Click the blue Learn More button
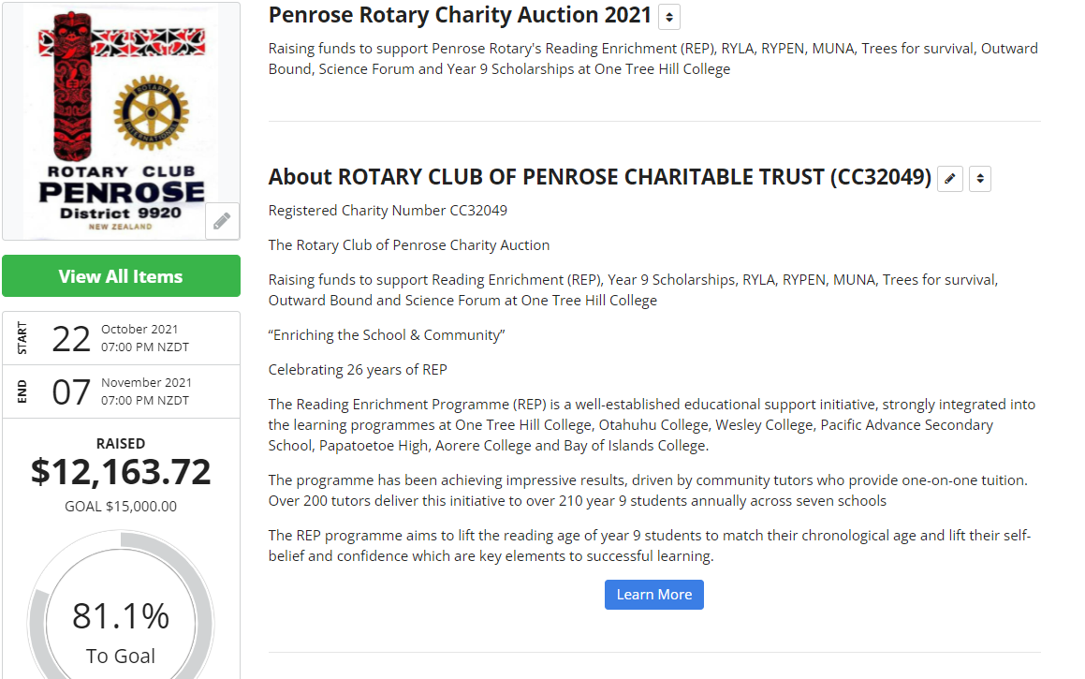This screenshot has width=1085, height=679. pos(653,595)
